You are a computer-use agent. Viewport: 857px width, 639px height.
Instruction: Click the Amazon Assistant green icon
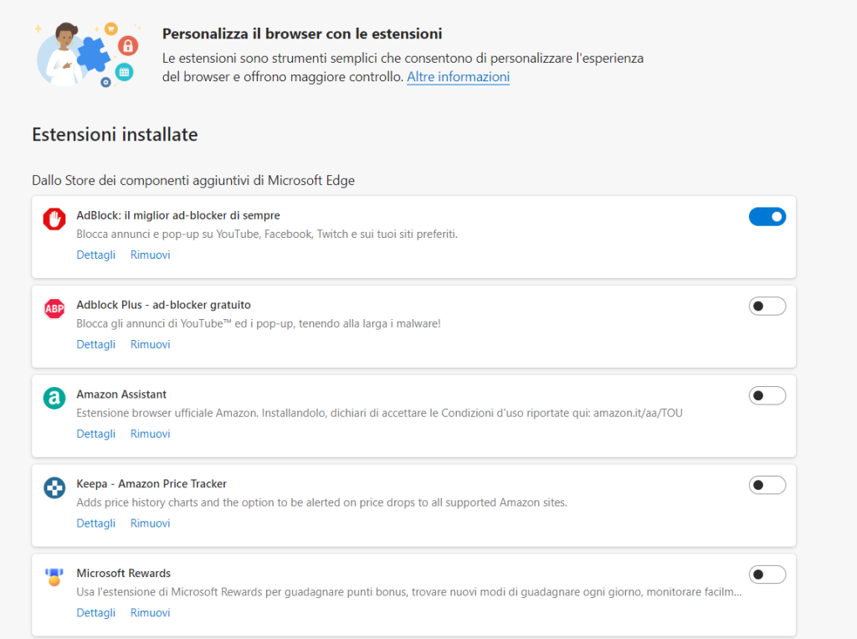54,399
